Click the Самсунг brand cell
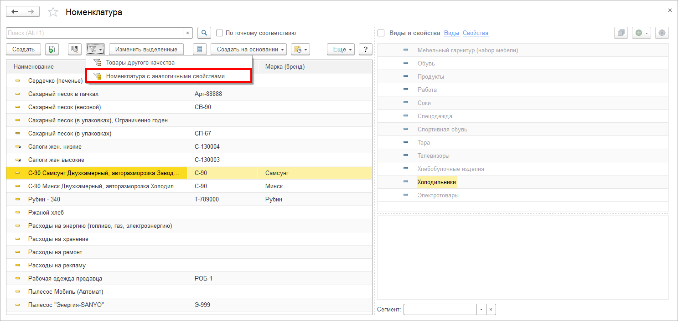The image size is (678, 321). click(315, 173)
